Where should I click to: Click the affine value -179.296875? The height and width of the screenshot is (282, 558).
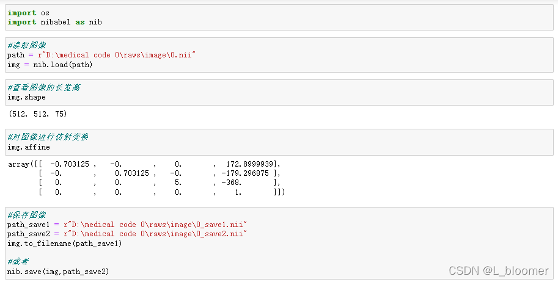pos(245,173)
